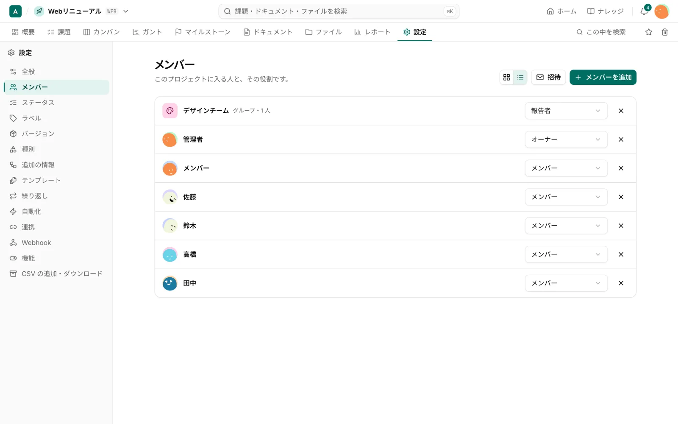Screen dimensions: 678x424
Task: Change role dropdown for 佐藤
Action: click(x=566, y=197)
